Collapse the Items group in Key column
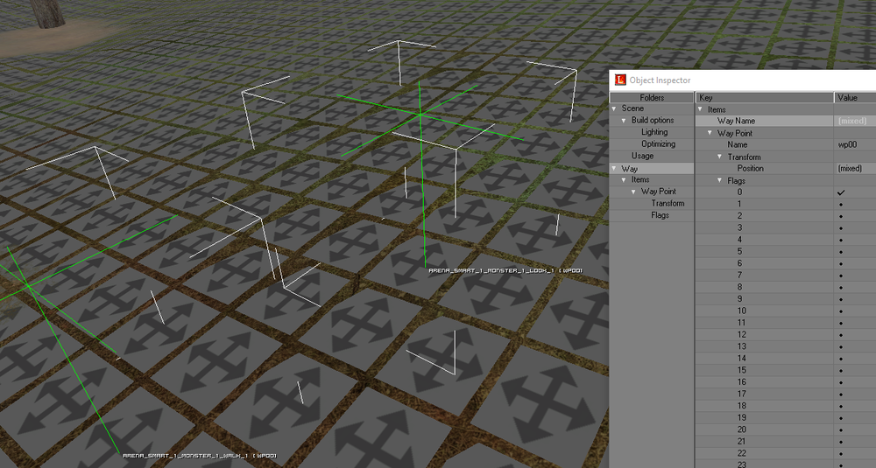The image size is (876, 468). [x=700, y=110]
